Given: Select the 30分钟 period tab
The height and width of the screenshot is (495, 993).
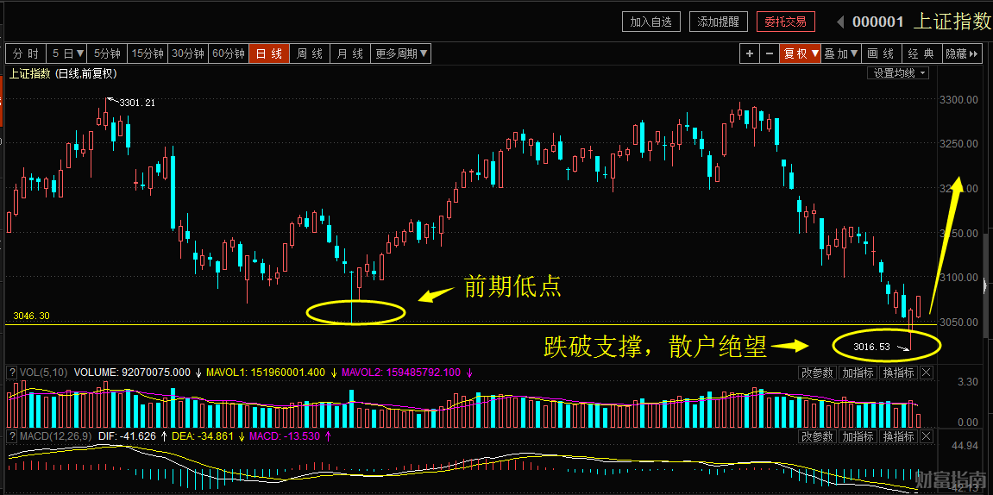Looking at the screenshot, I should (189, 53).
